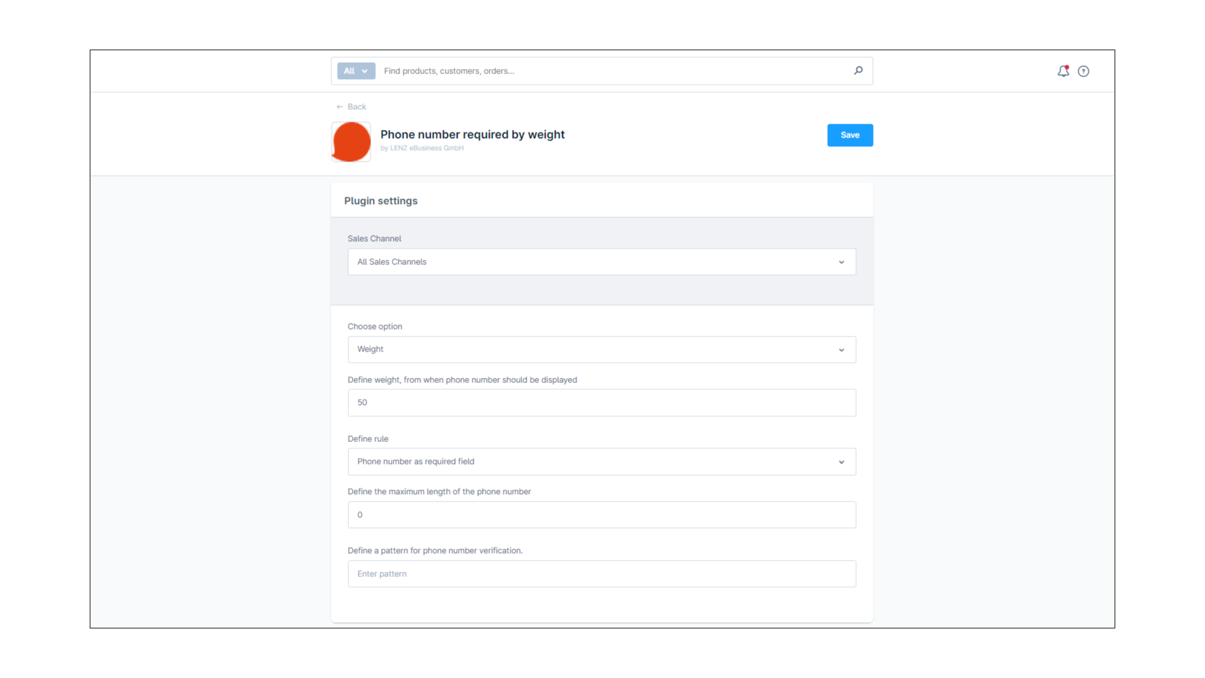Click the notification bell icon
Screen dimensions: 1205x678
[x=1063, y=71]
